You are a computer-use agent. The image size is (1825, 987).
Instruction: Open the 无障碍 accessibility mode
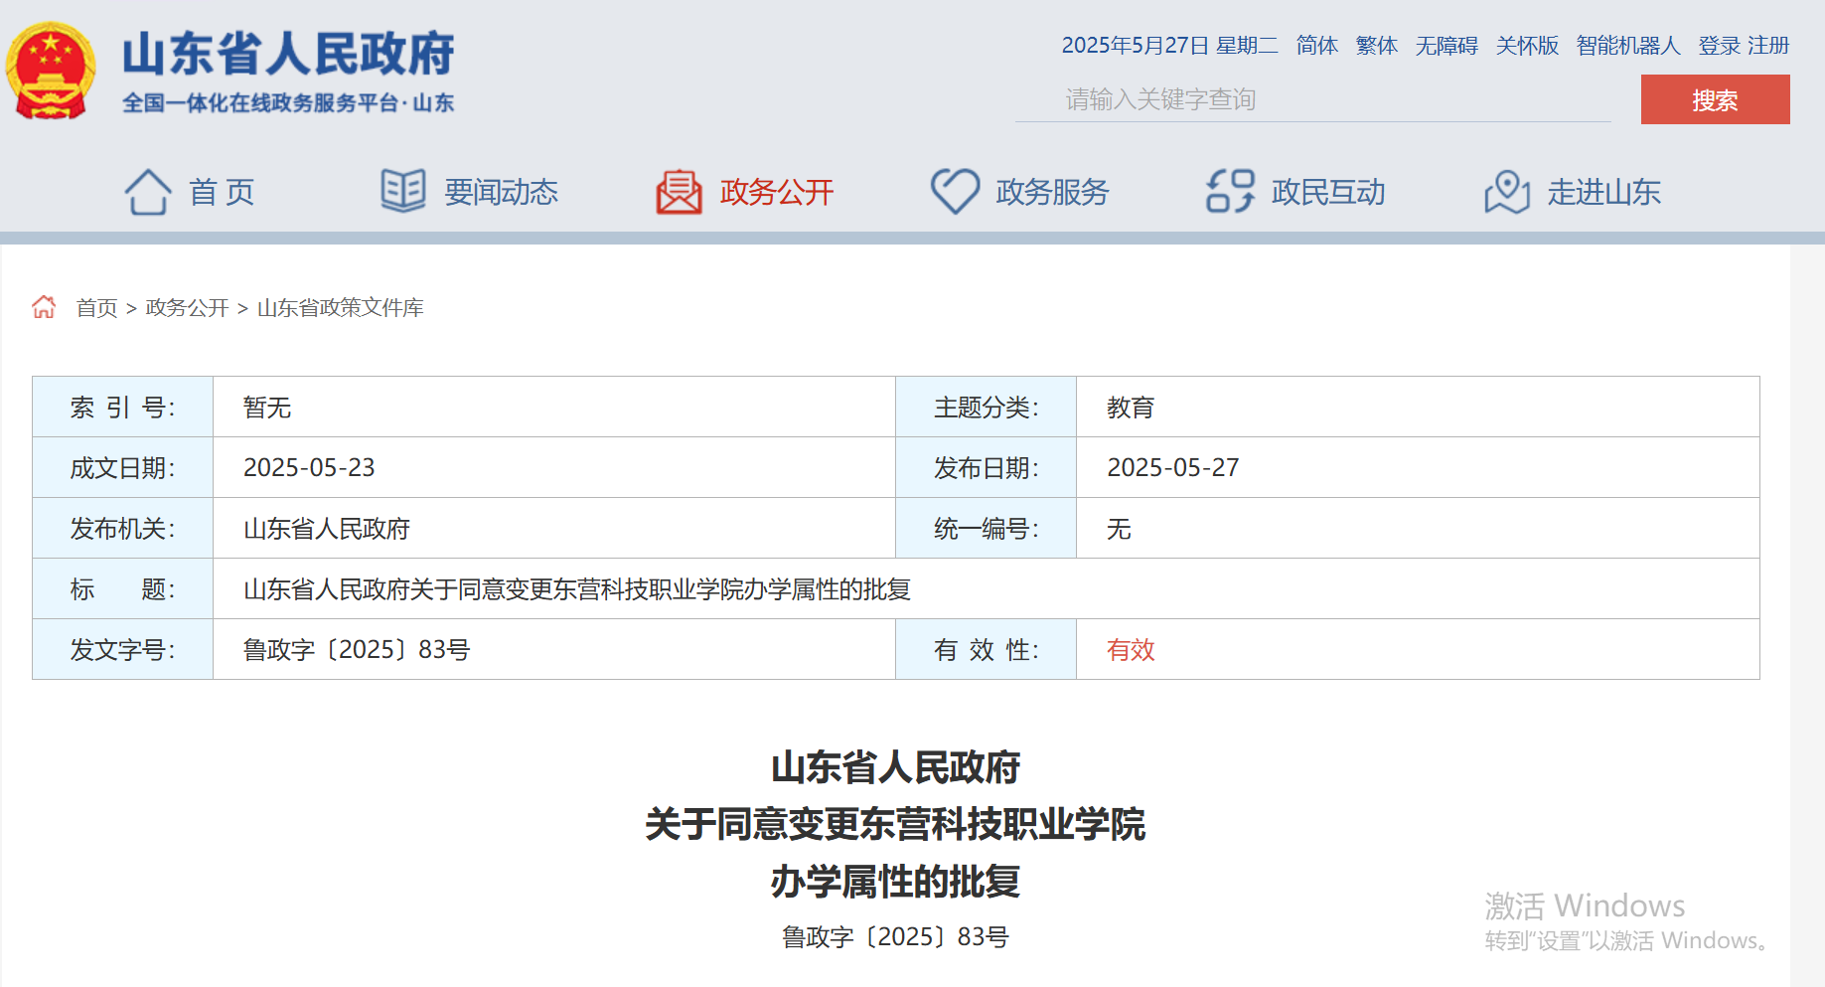(x=1446, y=46)
